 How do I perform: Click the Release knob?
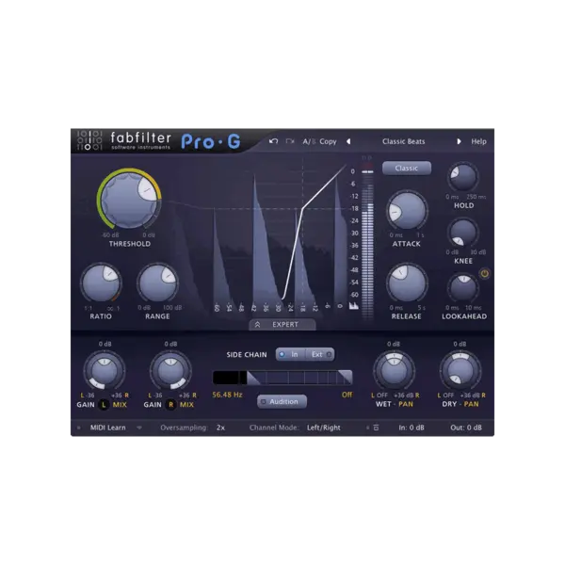point(407,283)
